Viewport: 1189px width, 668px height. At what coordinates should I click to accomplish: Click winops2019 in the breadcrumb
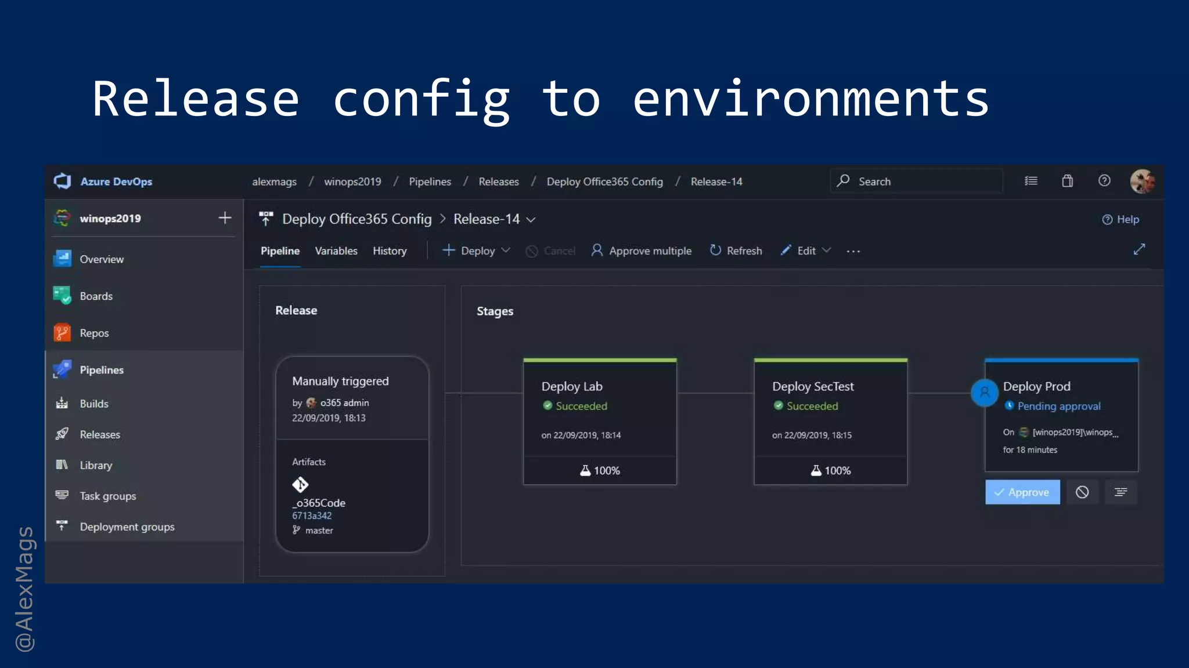352,181
